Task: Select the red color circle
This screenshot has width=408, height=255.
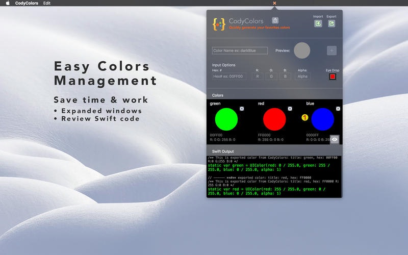Action: pyautogui.click(x=274, y=119)
